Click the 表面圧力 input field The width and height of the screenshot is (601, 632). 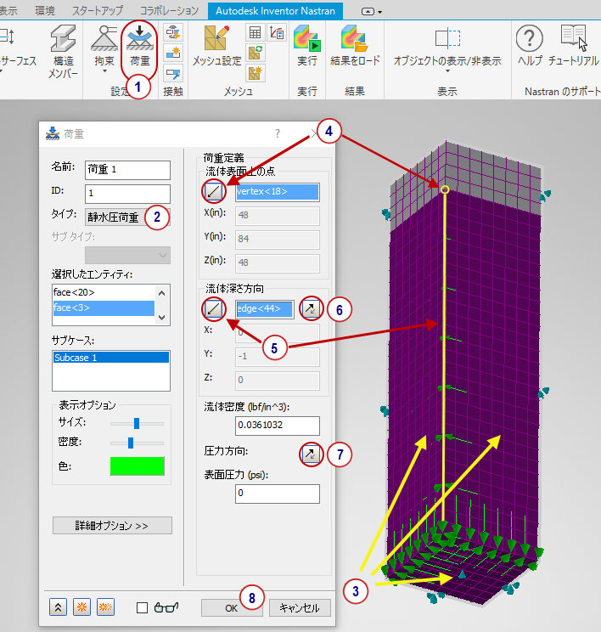click(278, 494)
